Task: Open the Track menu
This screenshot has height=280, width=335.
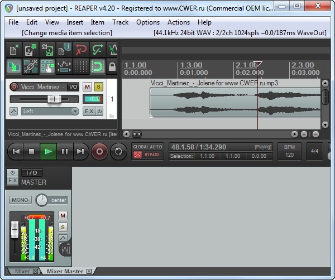Action: (x=120, y=22)
